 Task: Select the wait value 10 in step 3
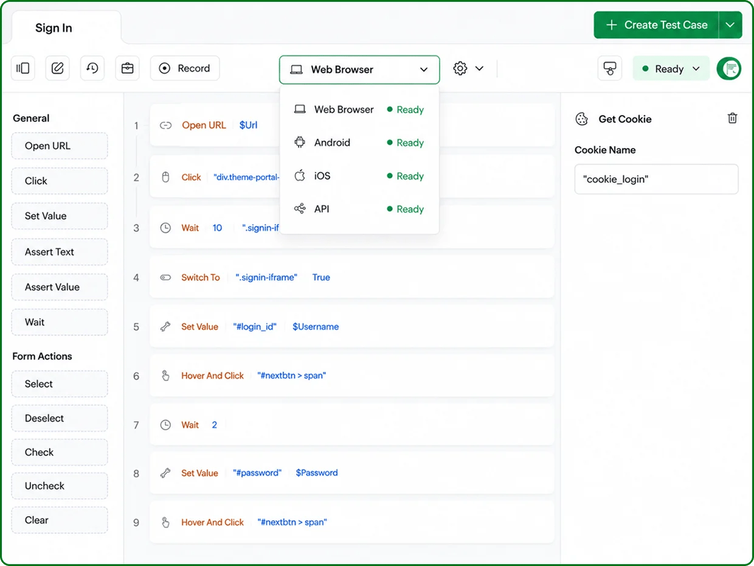[x=217, y=228]
